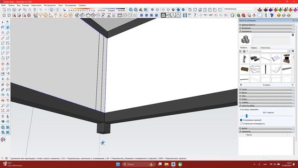Enable Wireframe face style
298x168 pixels.
tap(163, 10)
